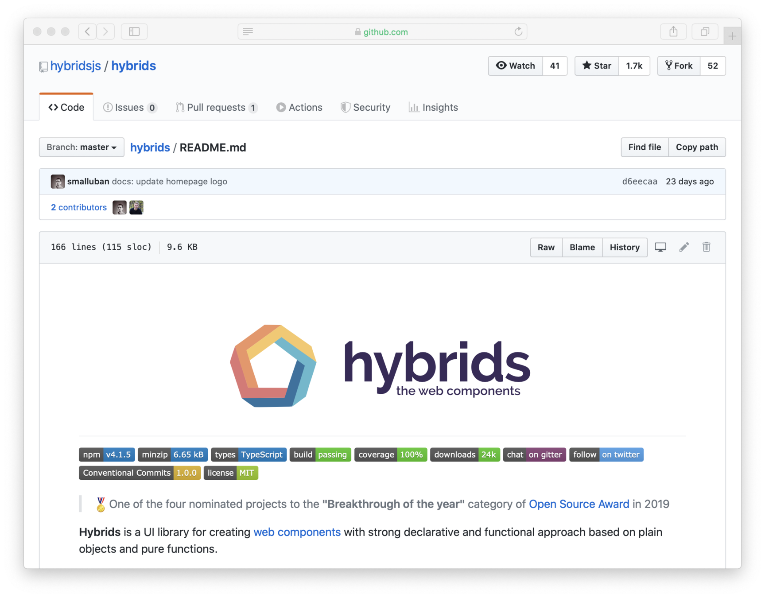View the 41 watchers count
Viewport: 765px width, 598px height.
click(555, 66)
